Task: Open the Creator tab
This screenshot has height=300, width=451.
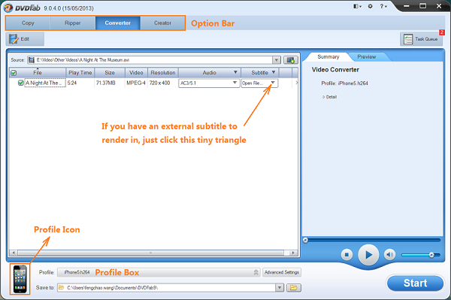Action: tap(162, 23)
